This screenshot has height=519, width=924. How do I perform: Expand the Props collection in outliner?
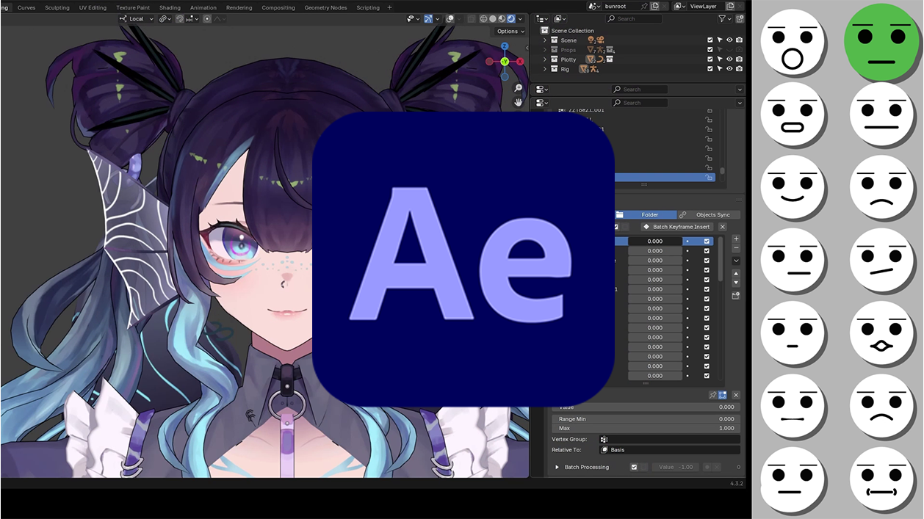click(545, 50)
